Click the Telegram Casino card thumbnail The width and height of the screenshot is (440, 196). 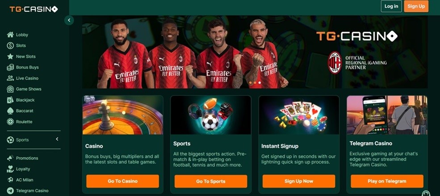387,115
